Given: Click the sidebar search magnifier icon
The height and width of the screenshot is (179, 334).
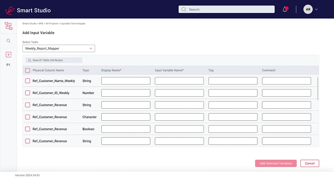Looking at the screenshot, I should coord(9,41).
